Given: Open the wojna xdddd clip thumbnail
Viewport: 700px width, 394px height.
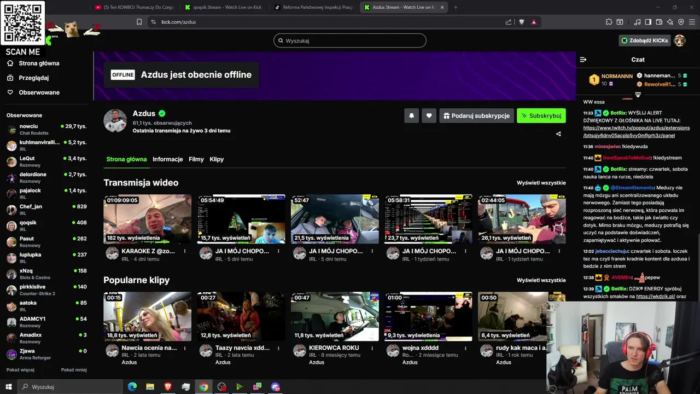Looking at the screenshot, I should tap(428, 316).
